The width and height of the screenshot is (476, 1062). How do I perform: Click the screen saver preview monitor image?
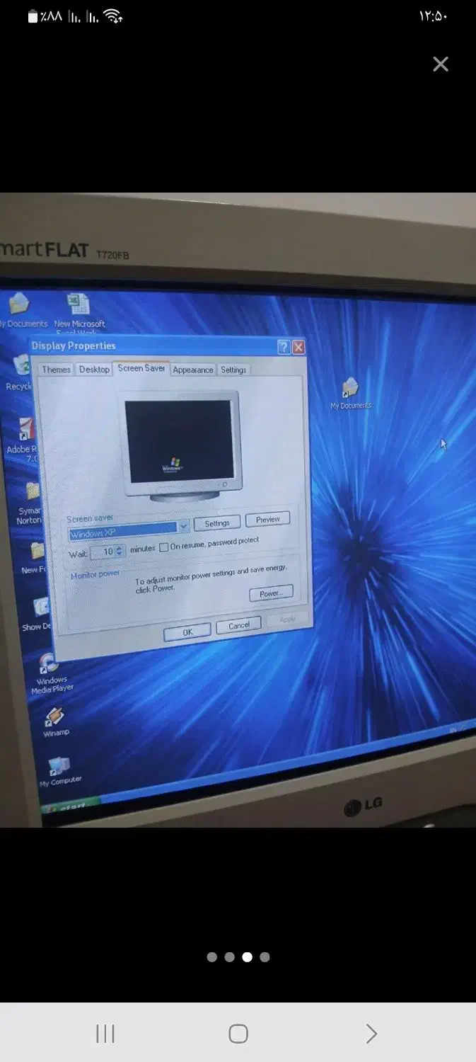point(182,446)
